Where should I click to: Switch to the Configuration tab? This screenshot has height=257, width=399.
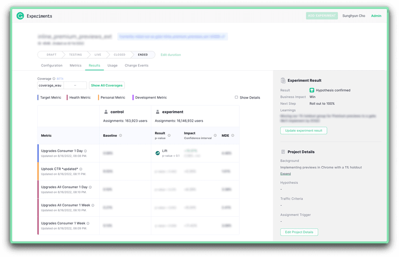(52, 65)
